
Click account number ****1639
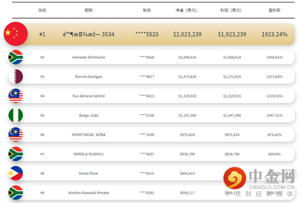click(147, 135)
